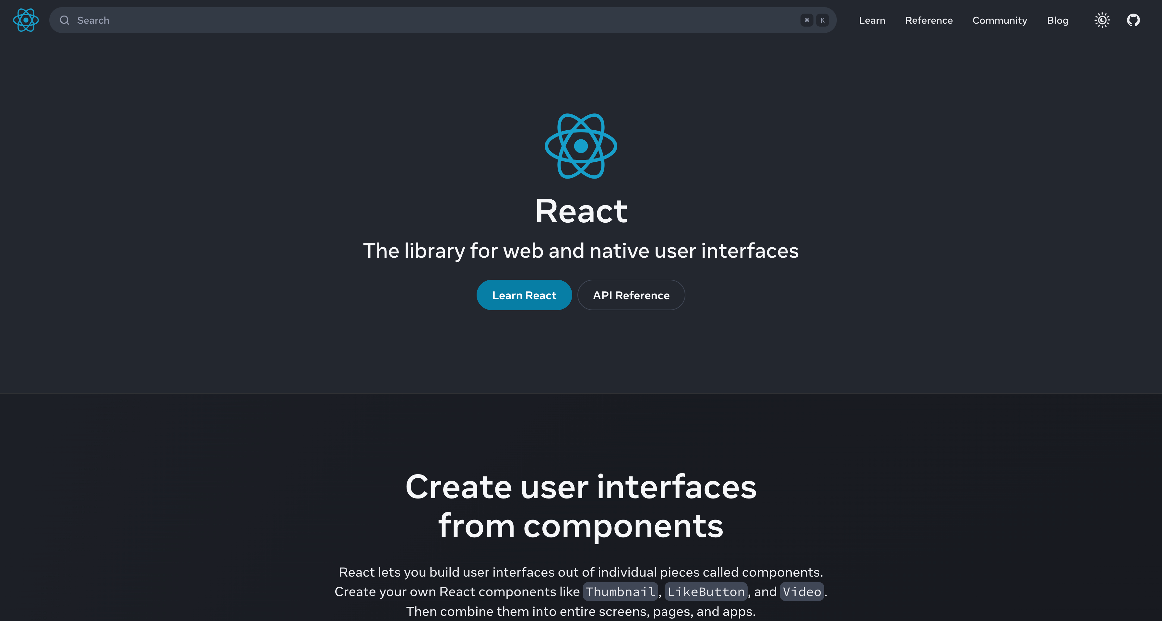Image resolution: width=1162 pixels, height=621 pixels.
Task: Click the magnifying glass search icon
Action: [x=65, y=20]
